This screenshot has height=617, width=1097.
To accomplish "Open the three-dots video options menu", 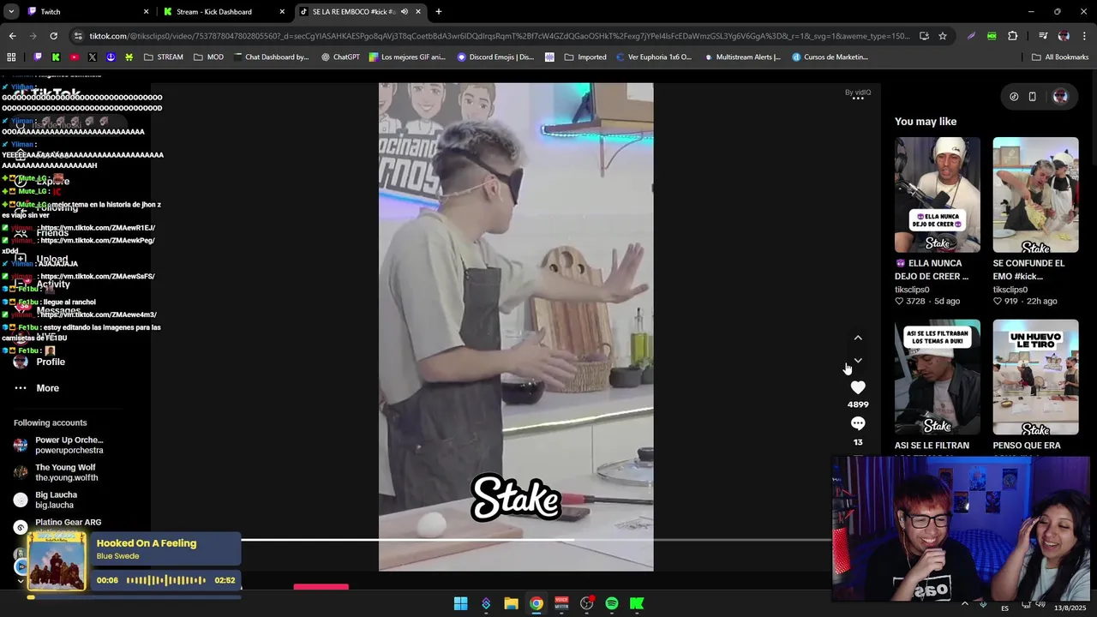I will coord(858,98).
